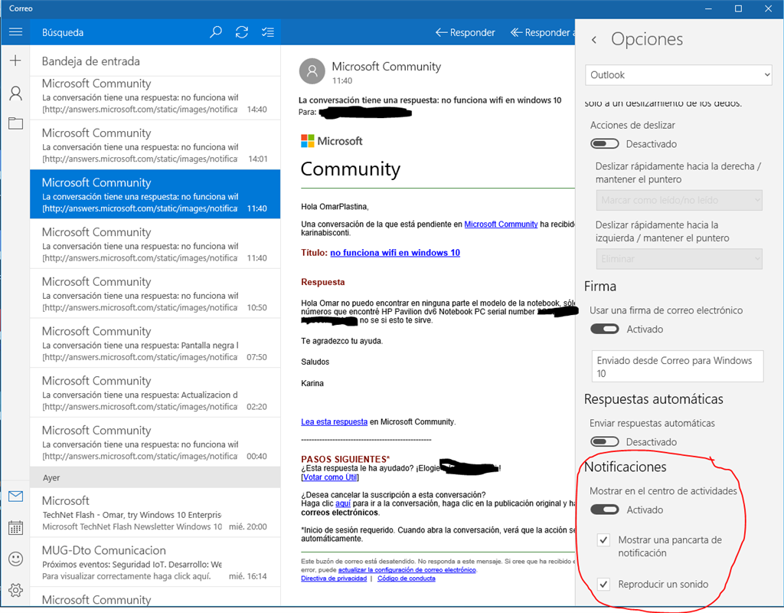The height and width of the screenshot is (613, 784).
Task: Click the Bandeja de entrada header
Action: pos(91,61)
